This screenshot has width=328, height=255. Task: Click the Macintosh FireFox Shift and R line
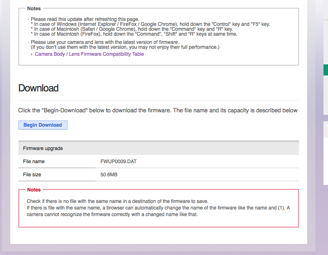tap(135, 34)
